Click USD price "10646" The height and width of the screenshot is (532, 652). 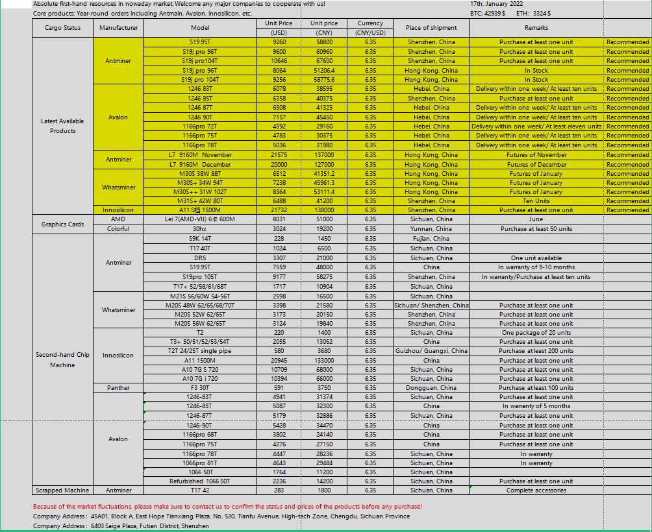[279, 61]
